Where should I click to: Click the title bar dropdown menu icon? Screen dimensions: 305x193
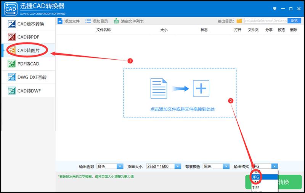pyautogui.click(x=274, y=9)
